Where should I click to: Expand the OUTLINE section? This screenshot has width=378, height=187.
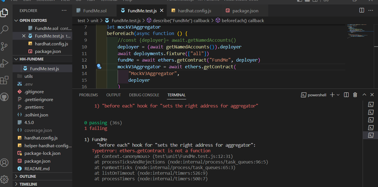click(x=42, y=176)
